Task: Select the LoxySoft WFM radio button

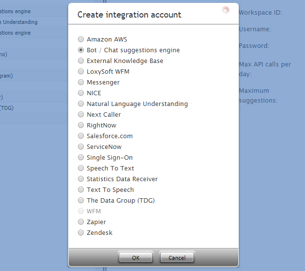Action: [81, 71]
